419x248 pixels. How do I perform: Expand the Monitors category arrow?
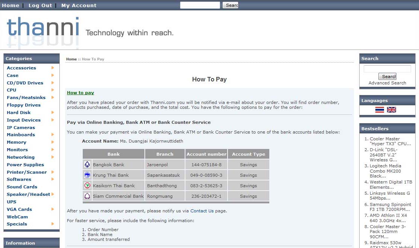pos(53,149)
